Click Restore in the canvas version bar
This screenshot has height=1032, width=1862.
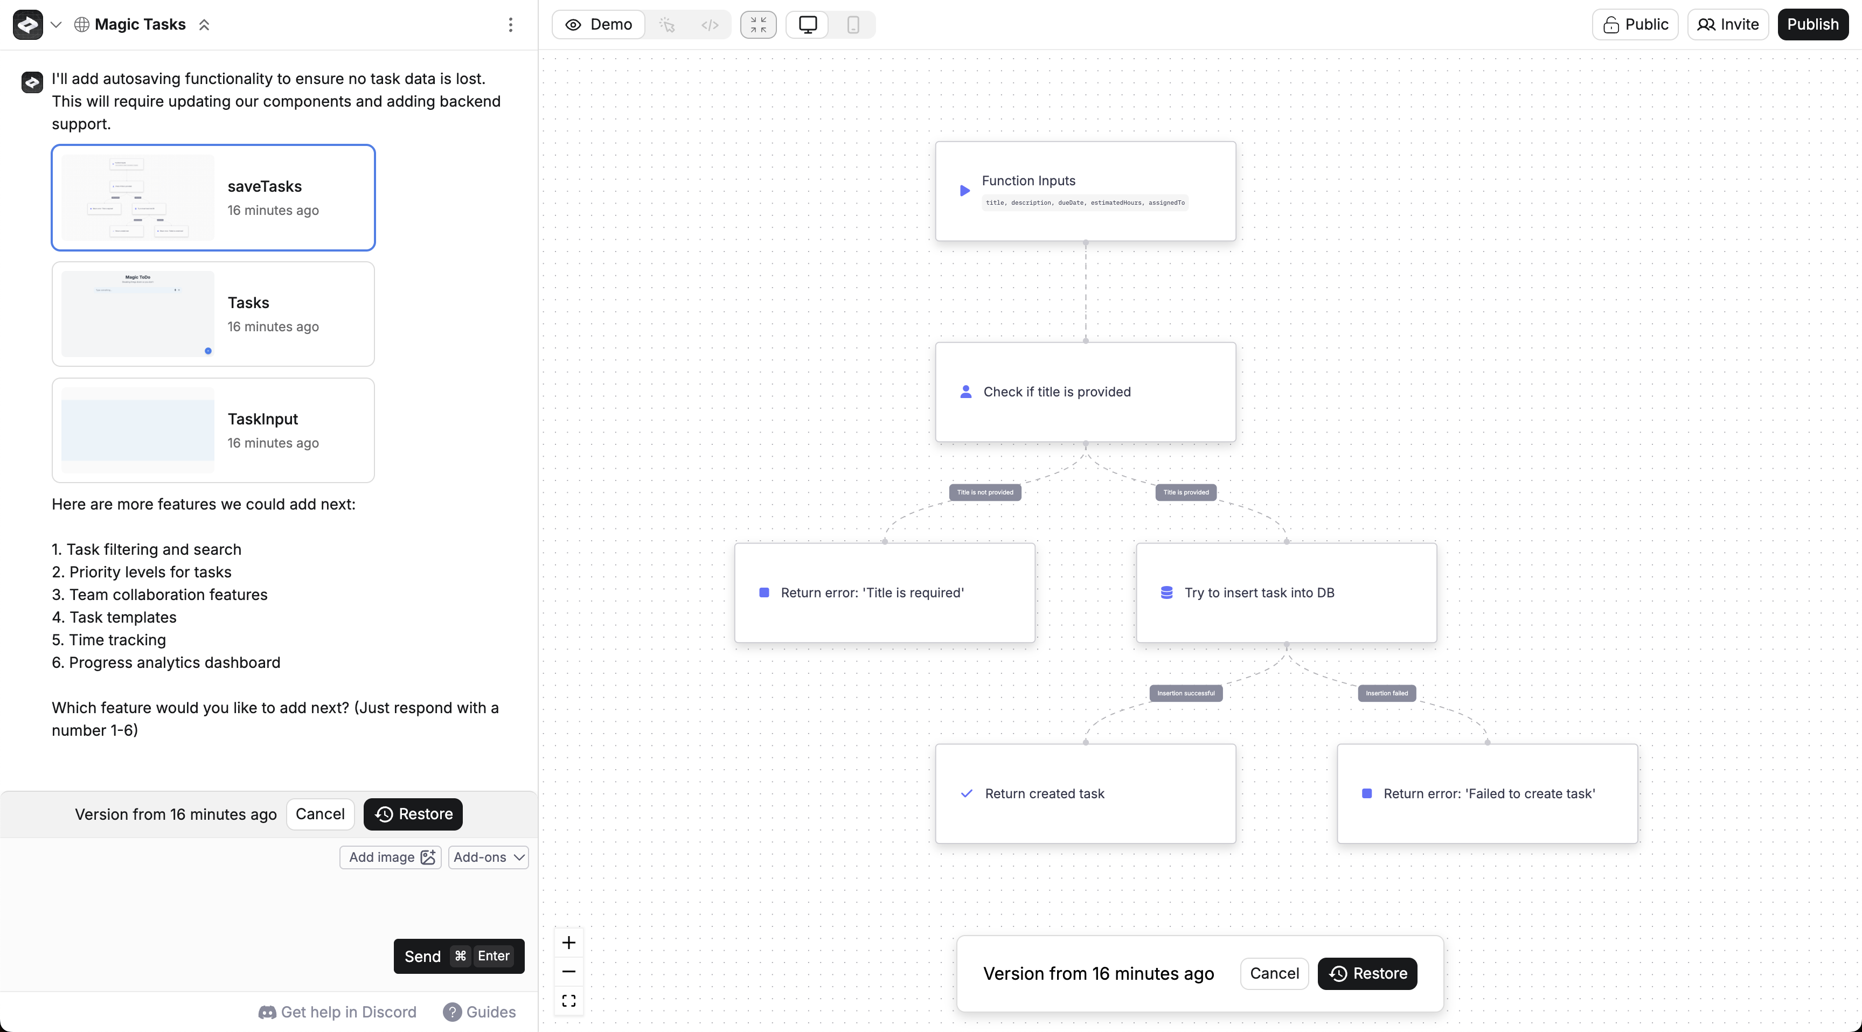pyautogui.click(x=1367, y=973)
